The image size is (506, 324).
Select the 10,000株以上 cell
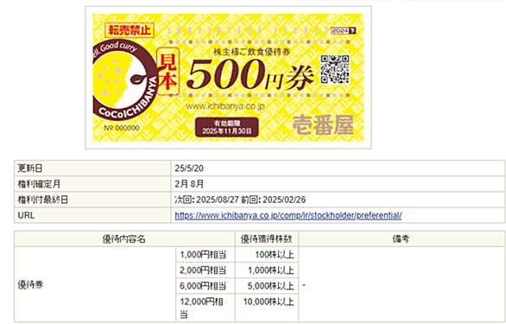pos(267,308)
